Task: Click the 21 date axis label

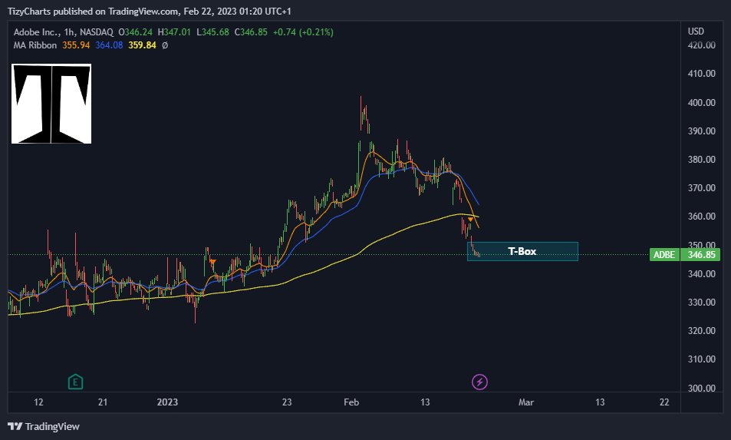Action: point(103,402)
